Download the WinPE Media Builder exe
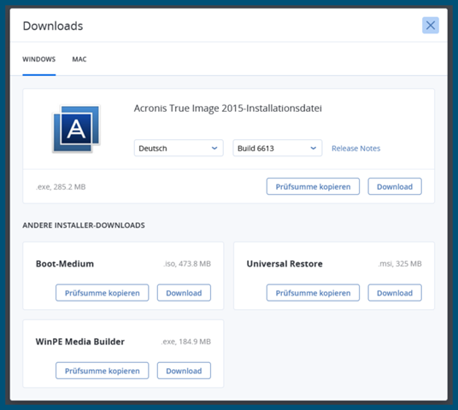Image resolution: width=458 pixels, height=410 pixels. [x=184, y=371]
